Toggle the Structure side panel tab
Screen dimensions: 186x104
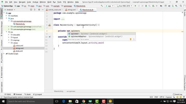coord(1,44)
